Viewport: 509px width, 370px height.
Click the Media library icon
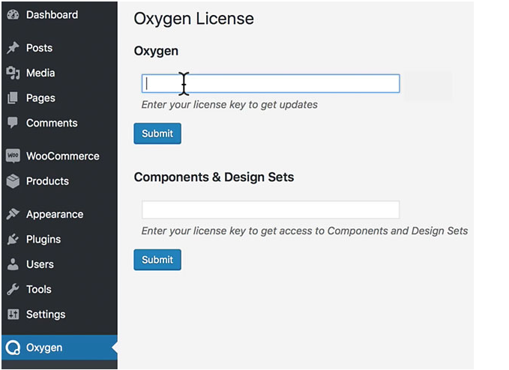(13, 73)
